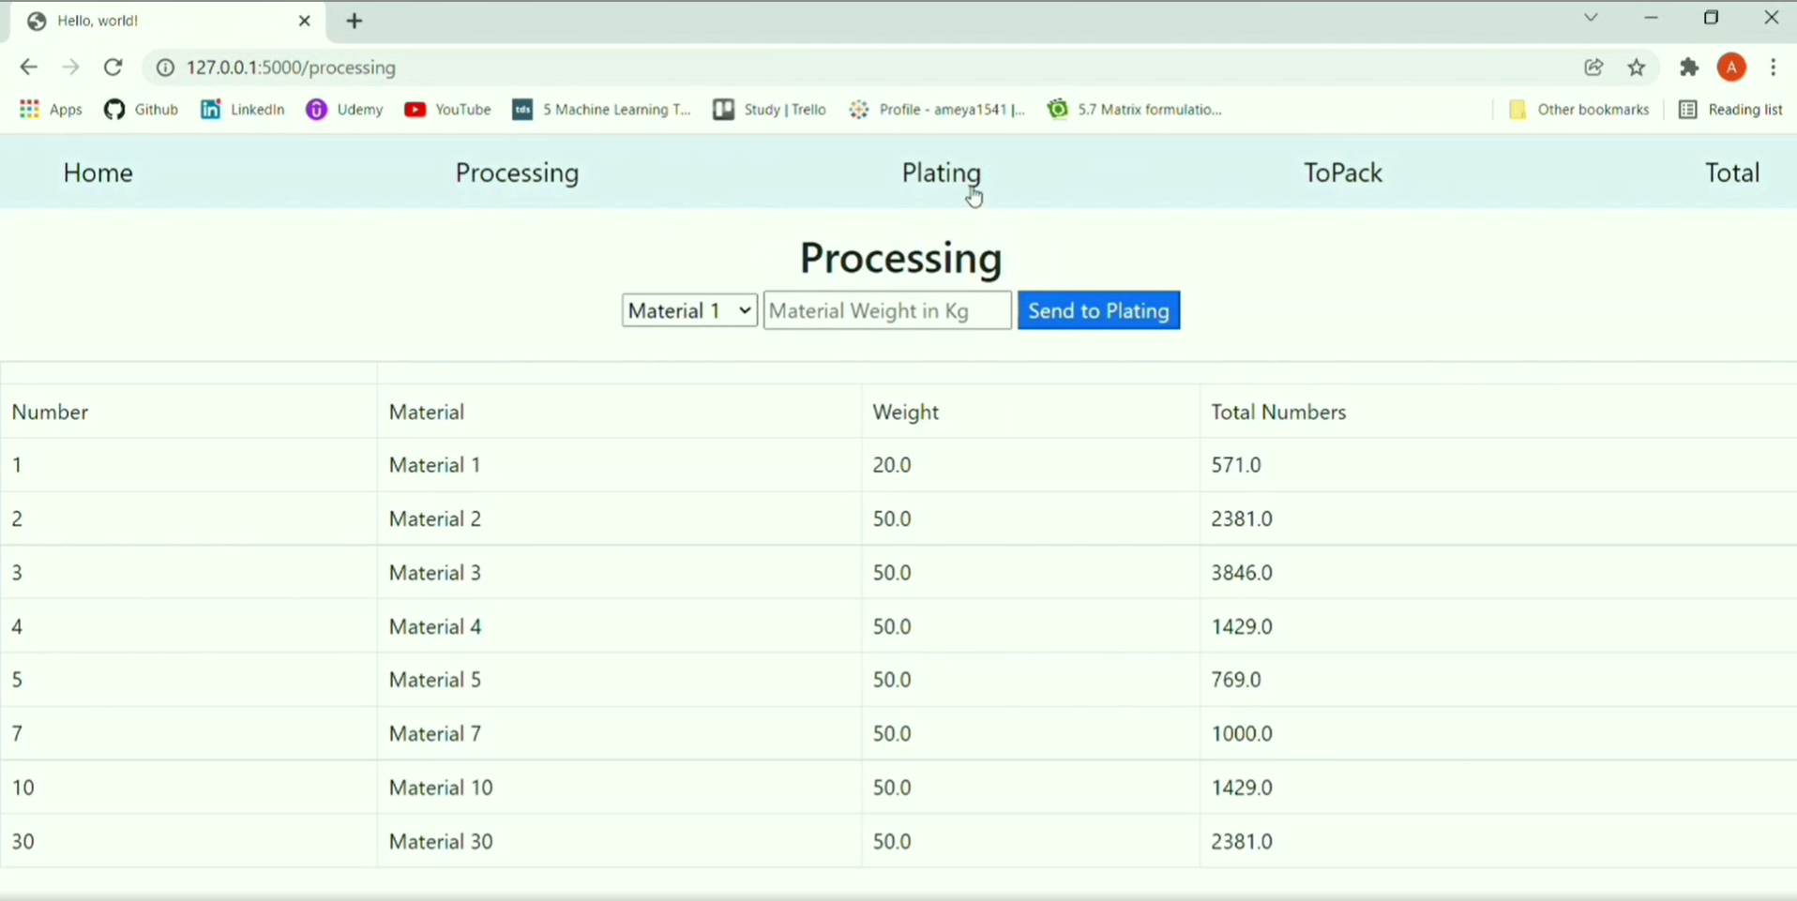Navigate to the Home page
The height and width of the screenshot is (901, 1797).
97,172
